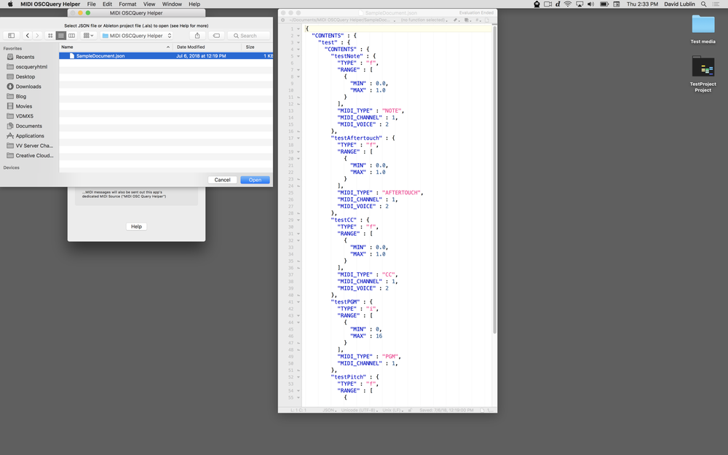Open the Format menu
This screenshot has height=455, width=728.
point(127,4)
